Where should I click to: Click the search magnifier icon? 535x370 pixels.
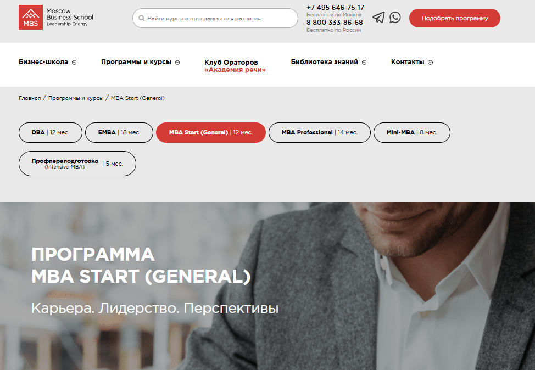click(142, 19)
